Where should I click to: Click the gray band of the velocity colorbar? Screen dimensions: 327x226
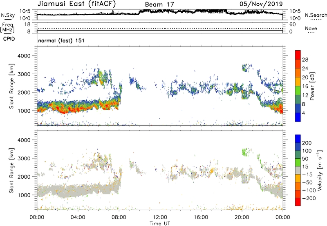[298, 171]
